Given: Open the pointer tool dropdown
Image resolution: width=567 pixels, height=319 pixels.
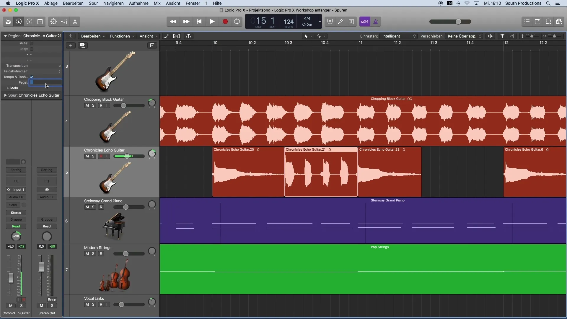Looking at the screenshot, I should 308,36.
